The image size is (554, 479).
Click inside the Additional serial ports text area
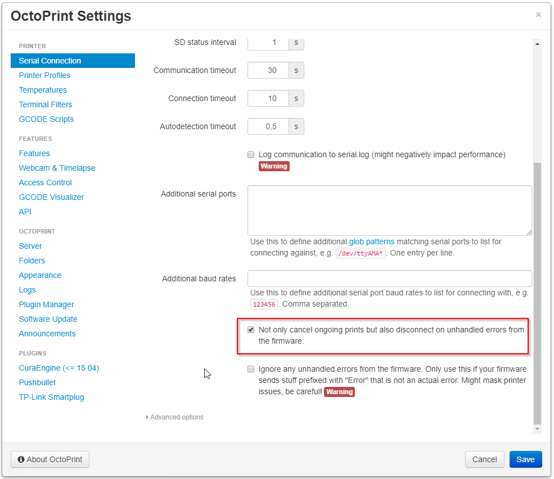[388, 209]
